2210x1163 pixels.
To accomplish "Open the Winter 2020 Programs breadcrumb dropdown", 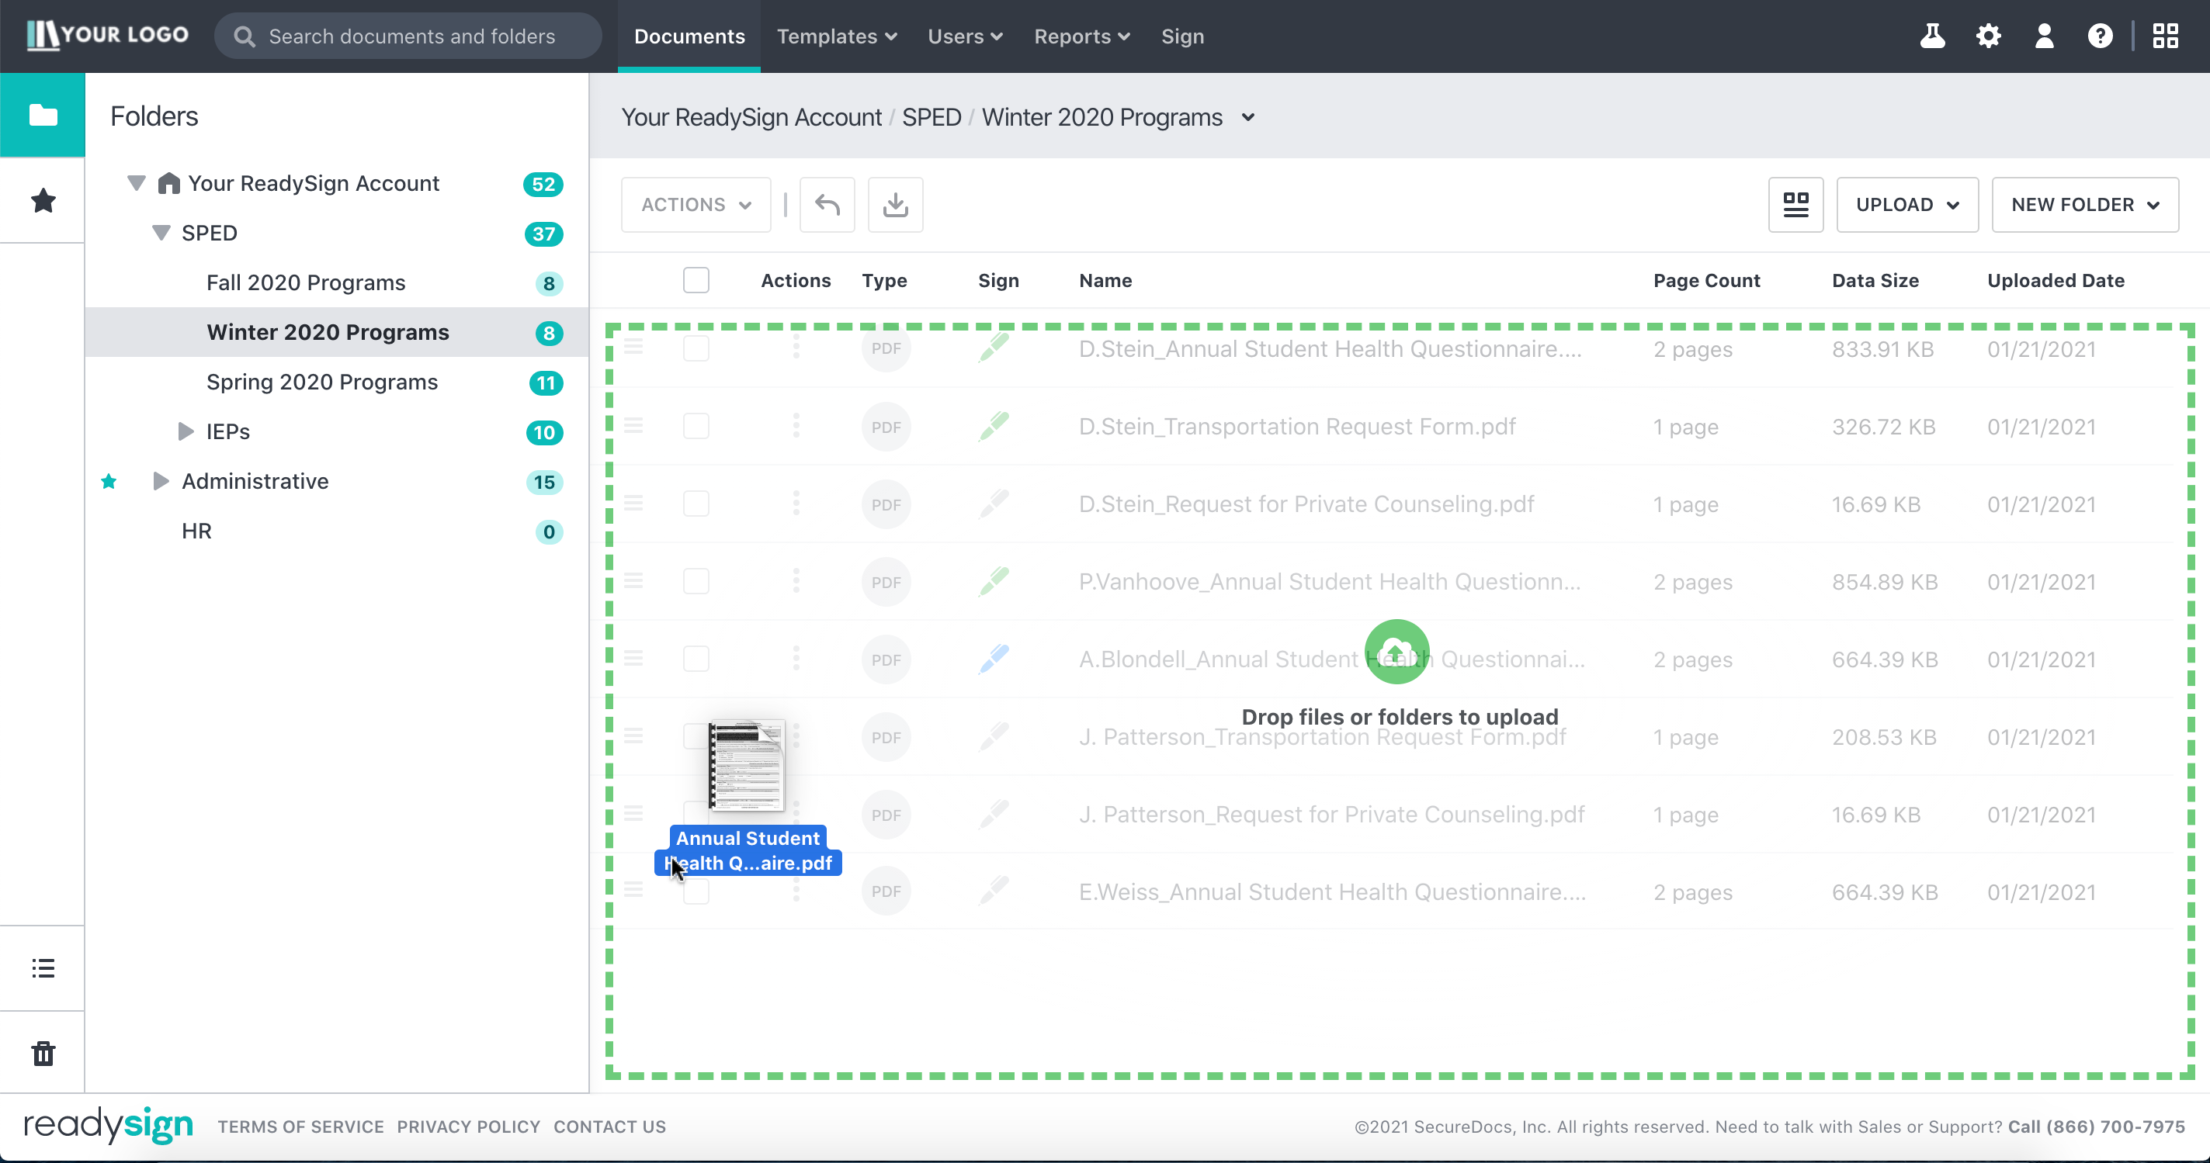I will click(1248, 117).
